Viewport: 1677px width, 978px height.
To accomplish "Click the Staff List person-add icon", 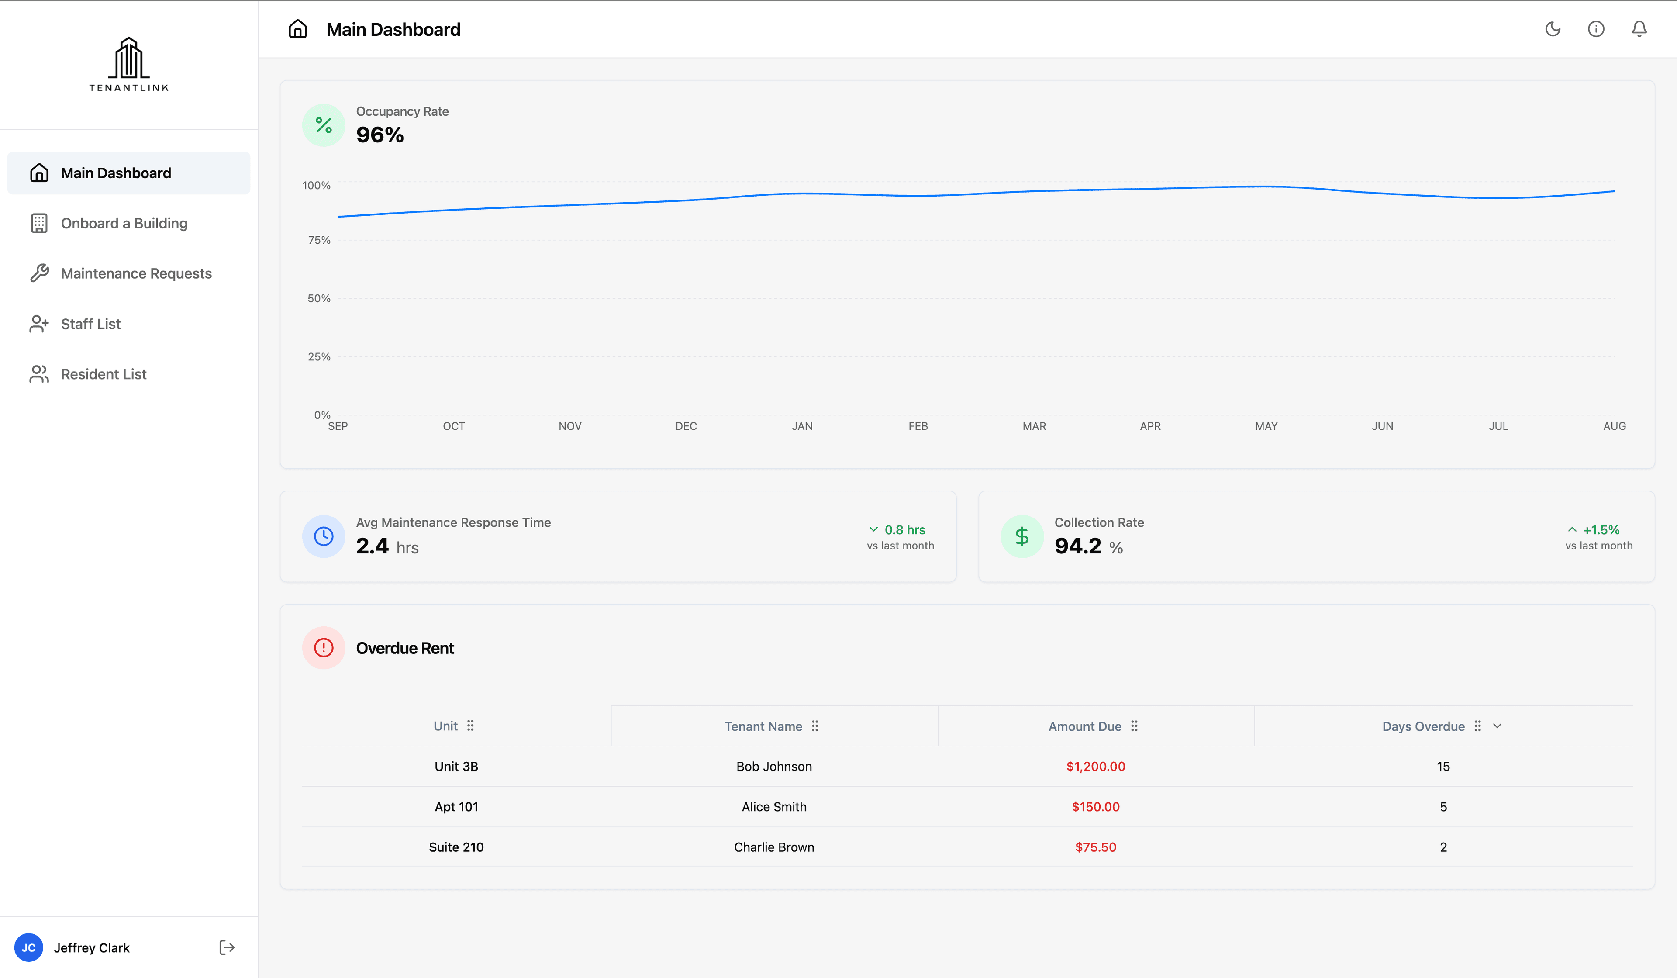I will (x=38, y=324).
